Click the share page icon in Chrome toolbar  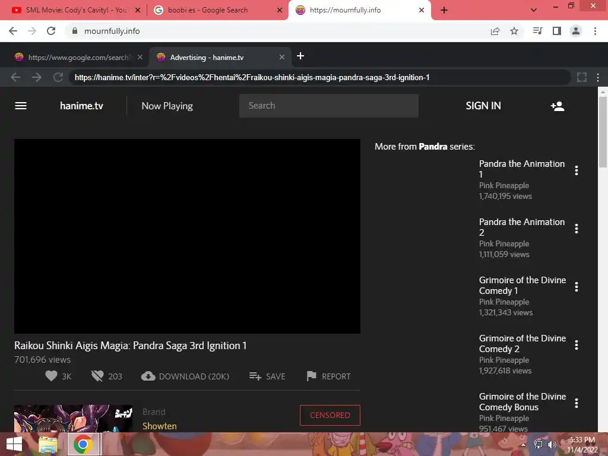[x=495, y=31]
